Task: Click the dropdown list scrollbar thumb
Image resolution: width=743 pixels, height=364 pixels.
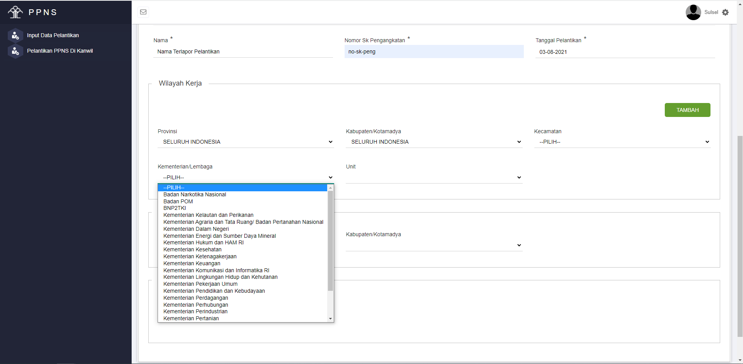Action: [330, 240]
